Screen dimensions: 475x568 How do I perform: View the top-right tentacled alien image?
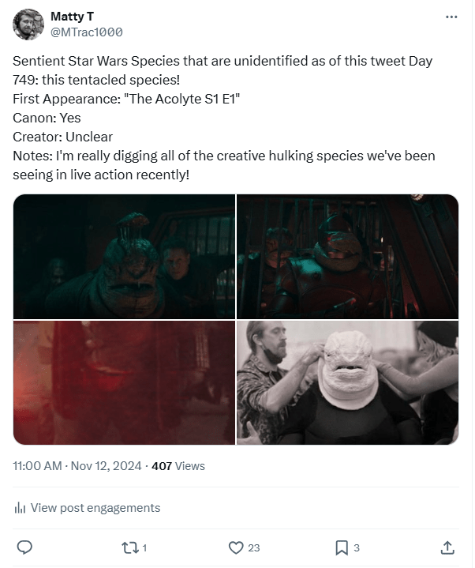click(348, 257)
